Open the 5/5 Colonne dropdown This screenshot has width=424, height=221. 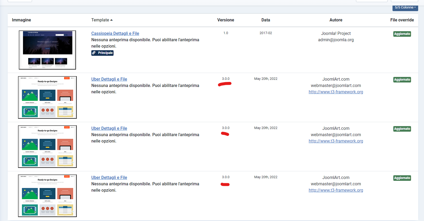click(x=405, y=7)
